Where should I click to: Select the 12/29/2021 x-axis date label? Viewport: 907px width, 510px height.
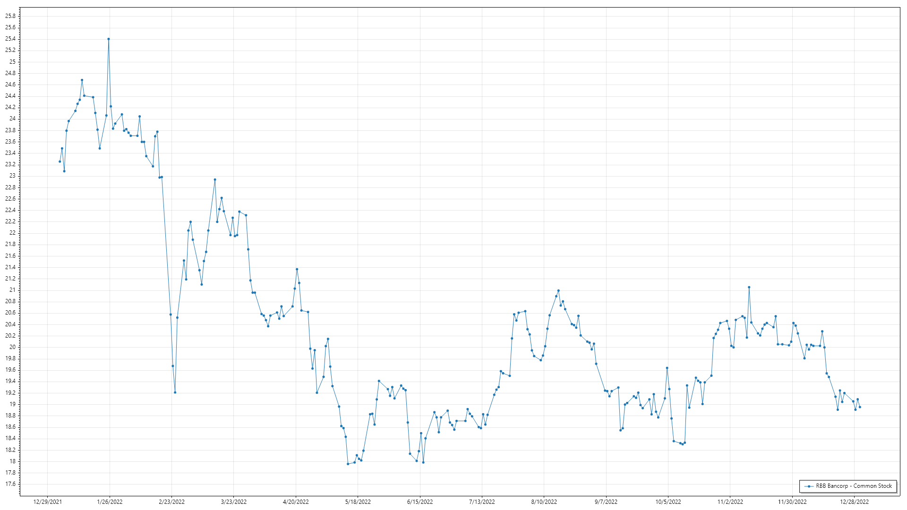click(x=47, y=502)
